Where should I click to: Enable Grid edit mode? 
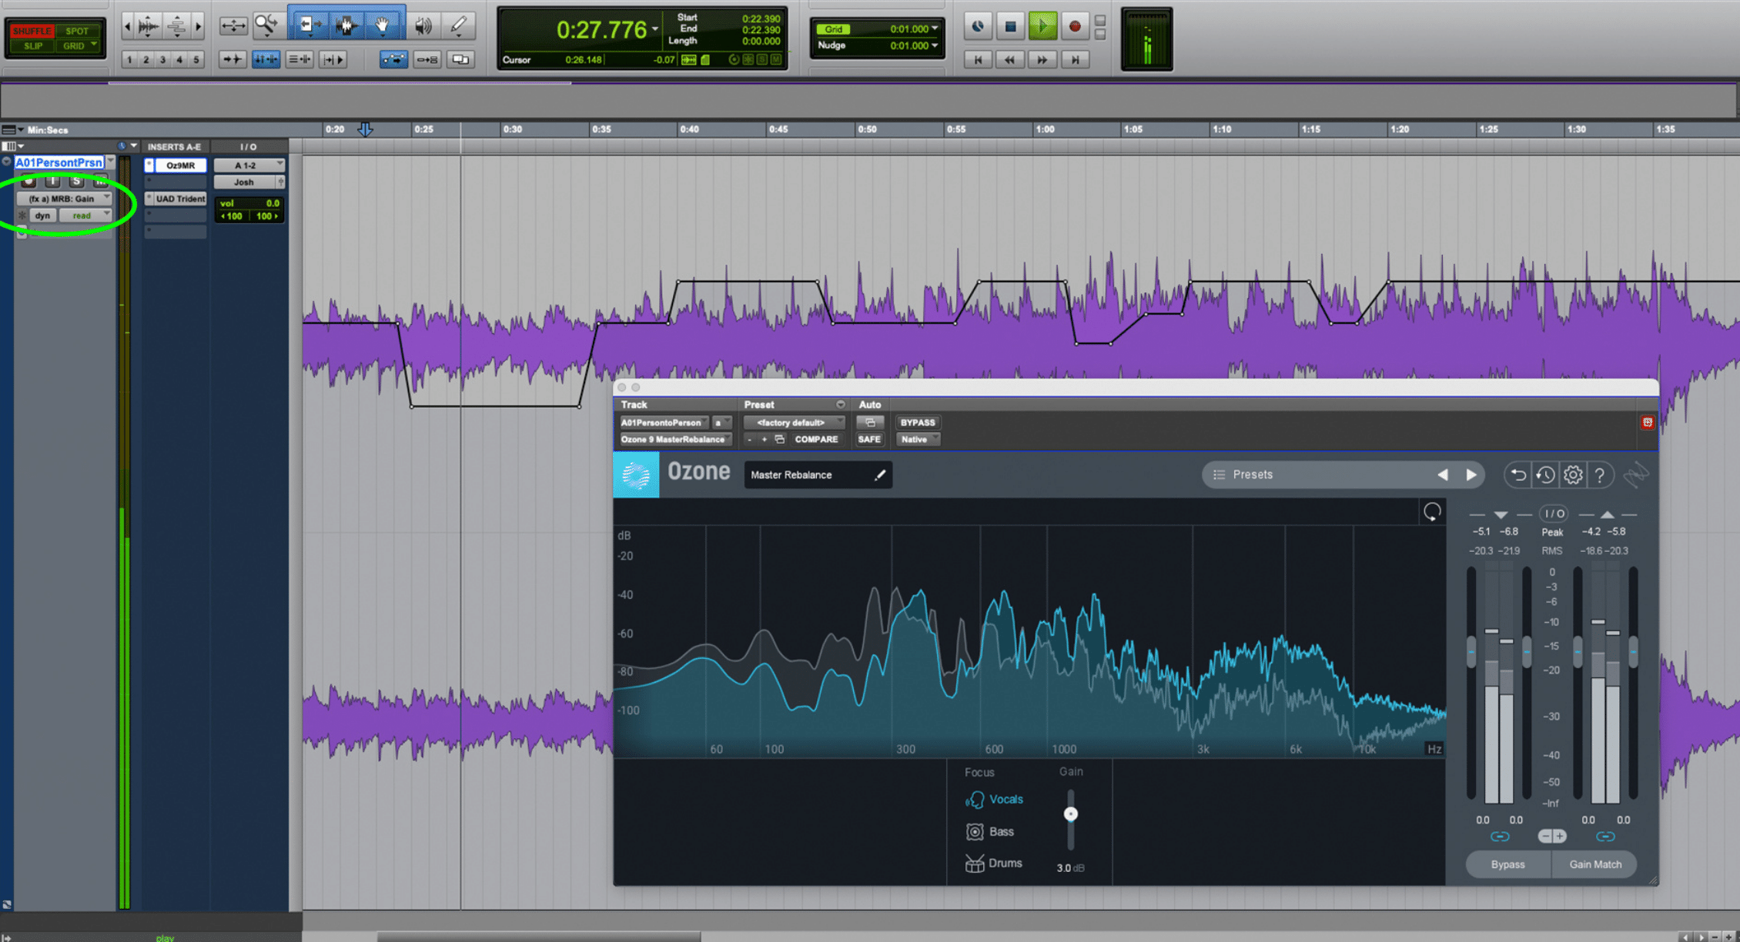pos(77,46)
